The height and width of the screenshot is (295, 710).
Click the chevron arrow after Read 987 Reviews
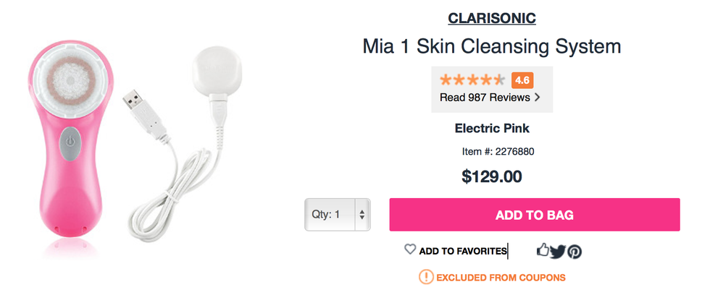(x=538, y=97)
